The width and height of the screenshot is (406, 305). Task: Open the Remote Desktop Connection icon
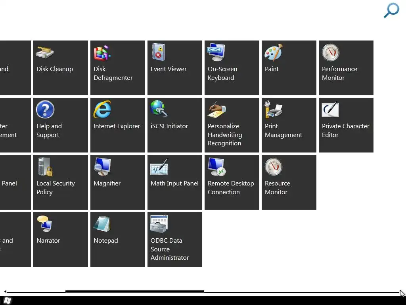tap(217, 167)
